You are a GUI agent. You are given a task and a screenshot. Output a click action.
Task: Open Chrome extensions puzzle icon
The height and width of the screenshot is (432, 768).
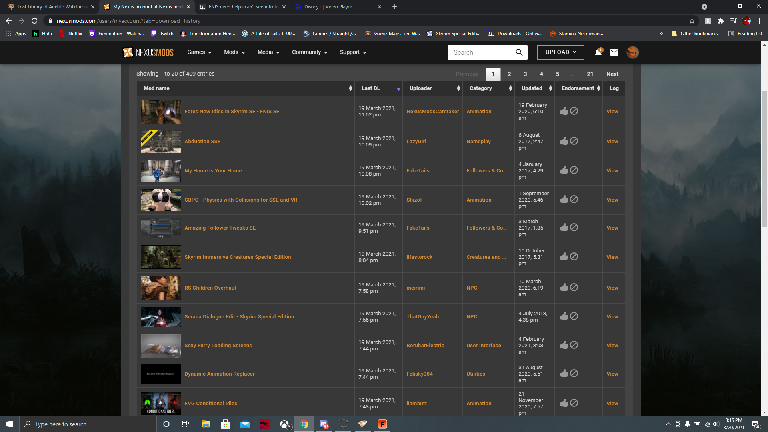click(x=721, y=21)
